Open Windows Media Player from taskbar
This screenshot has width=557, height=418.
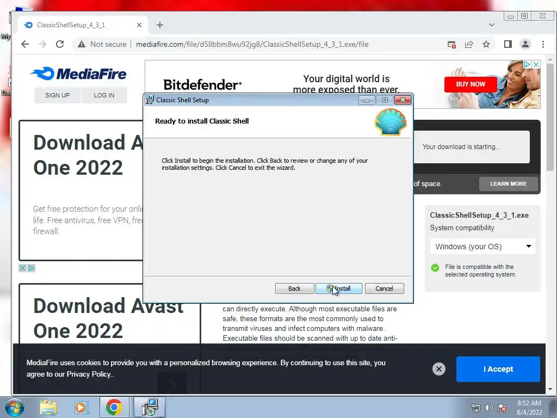pyautogui.click(x=81, y=408)
